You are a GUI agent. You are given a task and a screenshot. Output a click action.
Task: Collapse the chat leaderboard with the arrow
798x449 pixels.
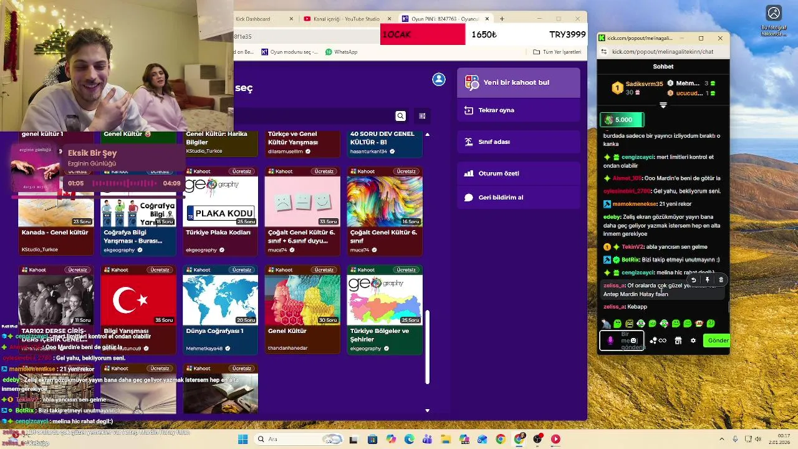[x=663, y=105]
